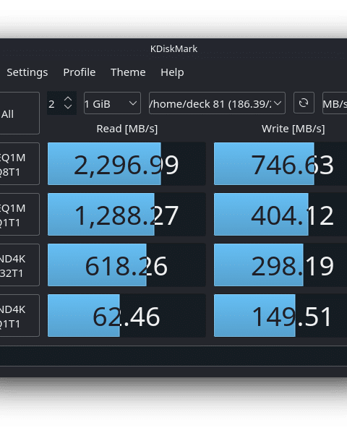Click the All benchmark button

point(20,113)
